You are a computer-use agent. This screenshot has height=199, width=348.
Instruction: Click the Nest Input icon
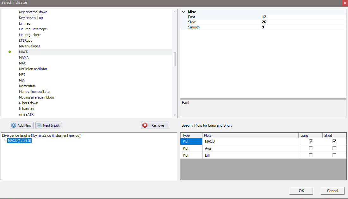39,125
